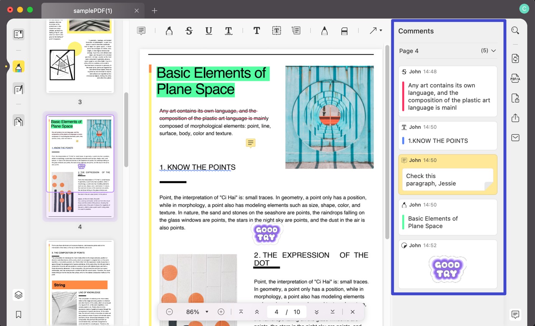Open the PDF/A export icon
This screenshot has height=326, width=535.
coord(515,78)
